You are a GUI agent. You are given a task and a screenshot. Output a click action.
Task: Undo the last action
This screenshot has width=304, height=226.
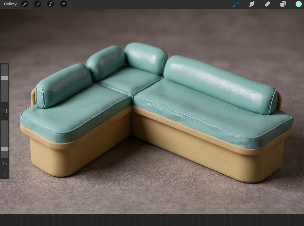point(5,164)
